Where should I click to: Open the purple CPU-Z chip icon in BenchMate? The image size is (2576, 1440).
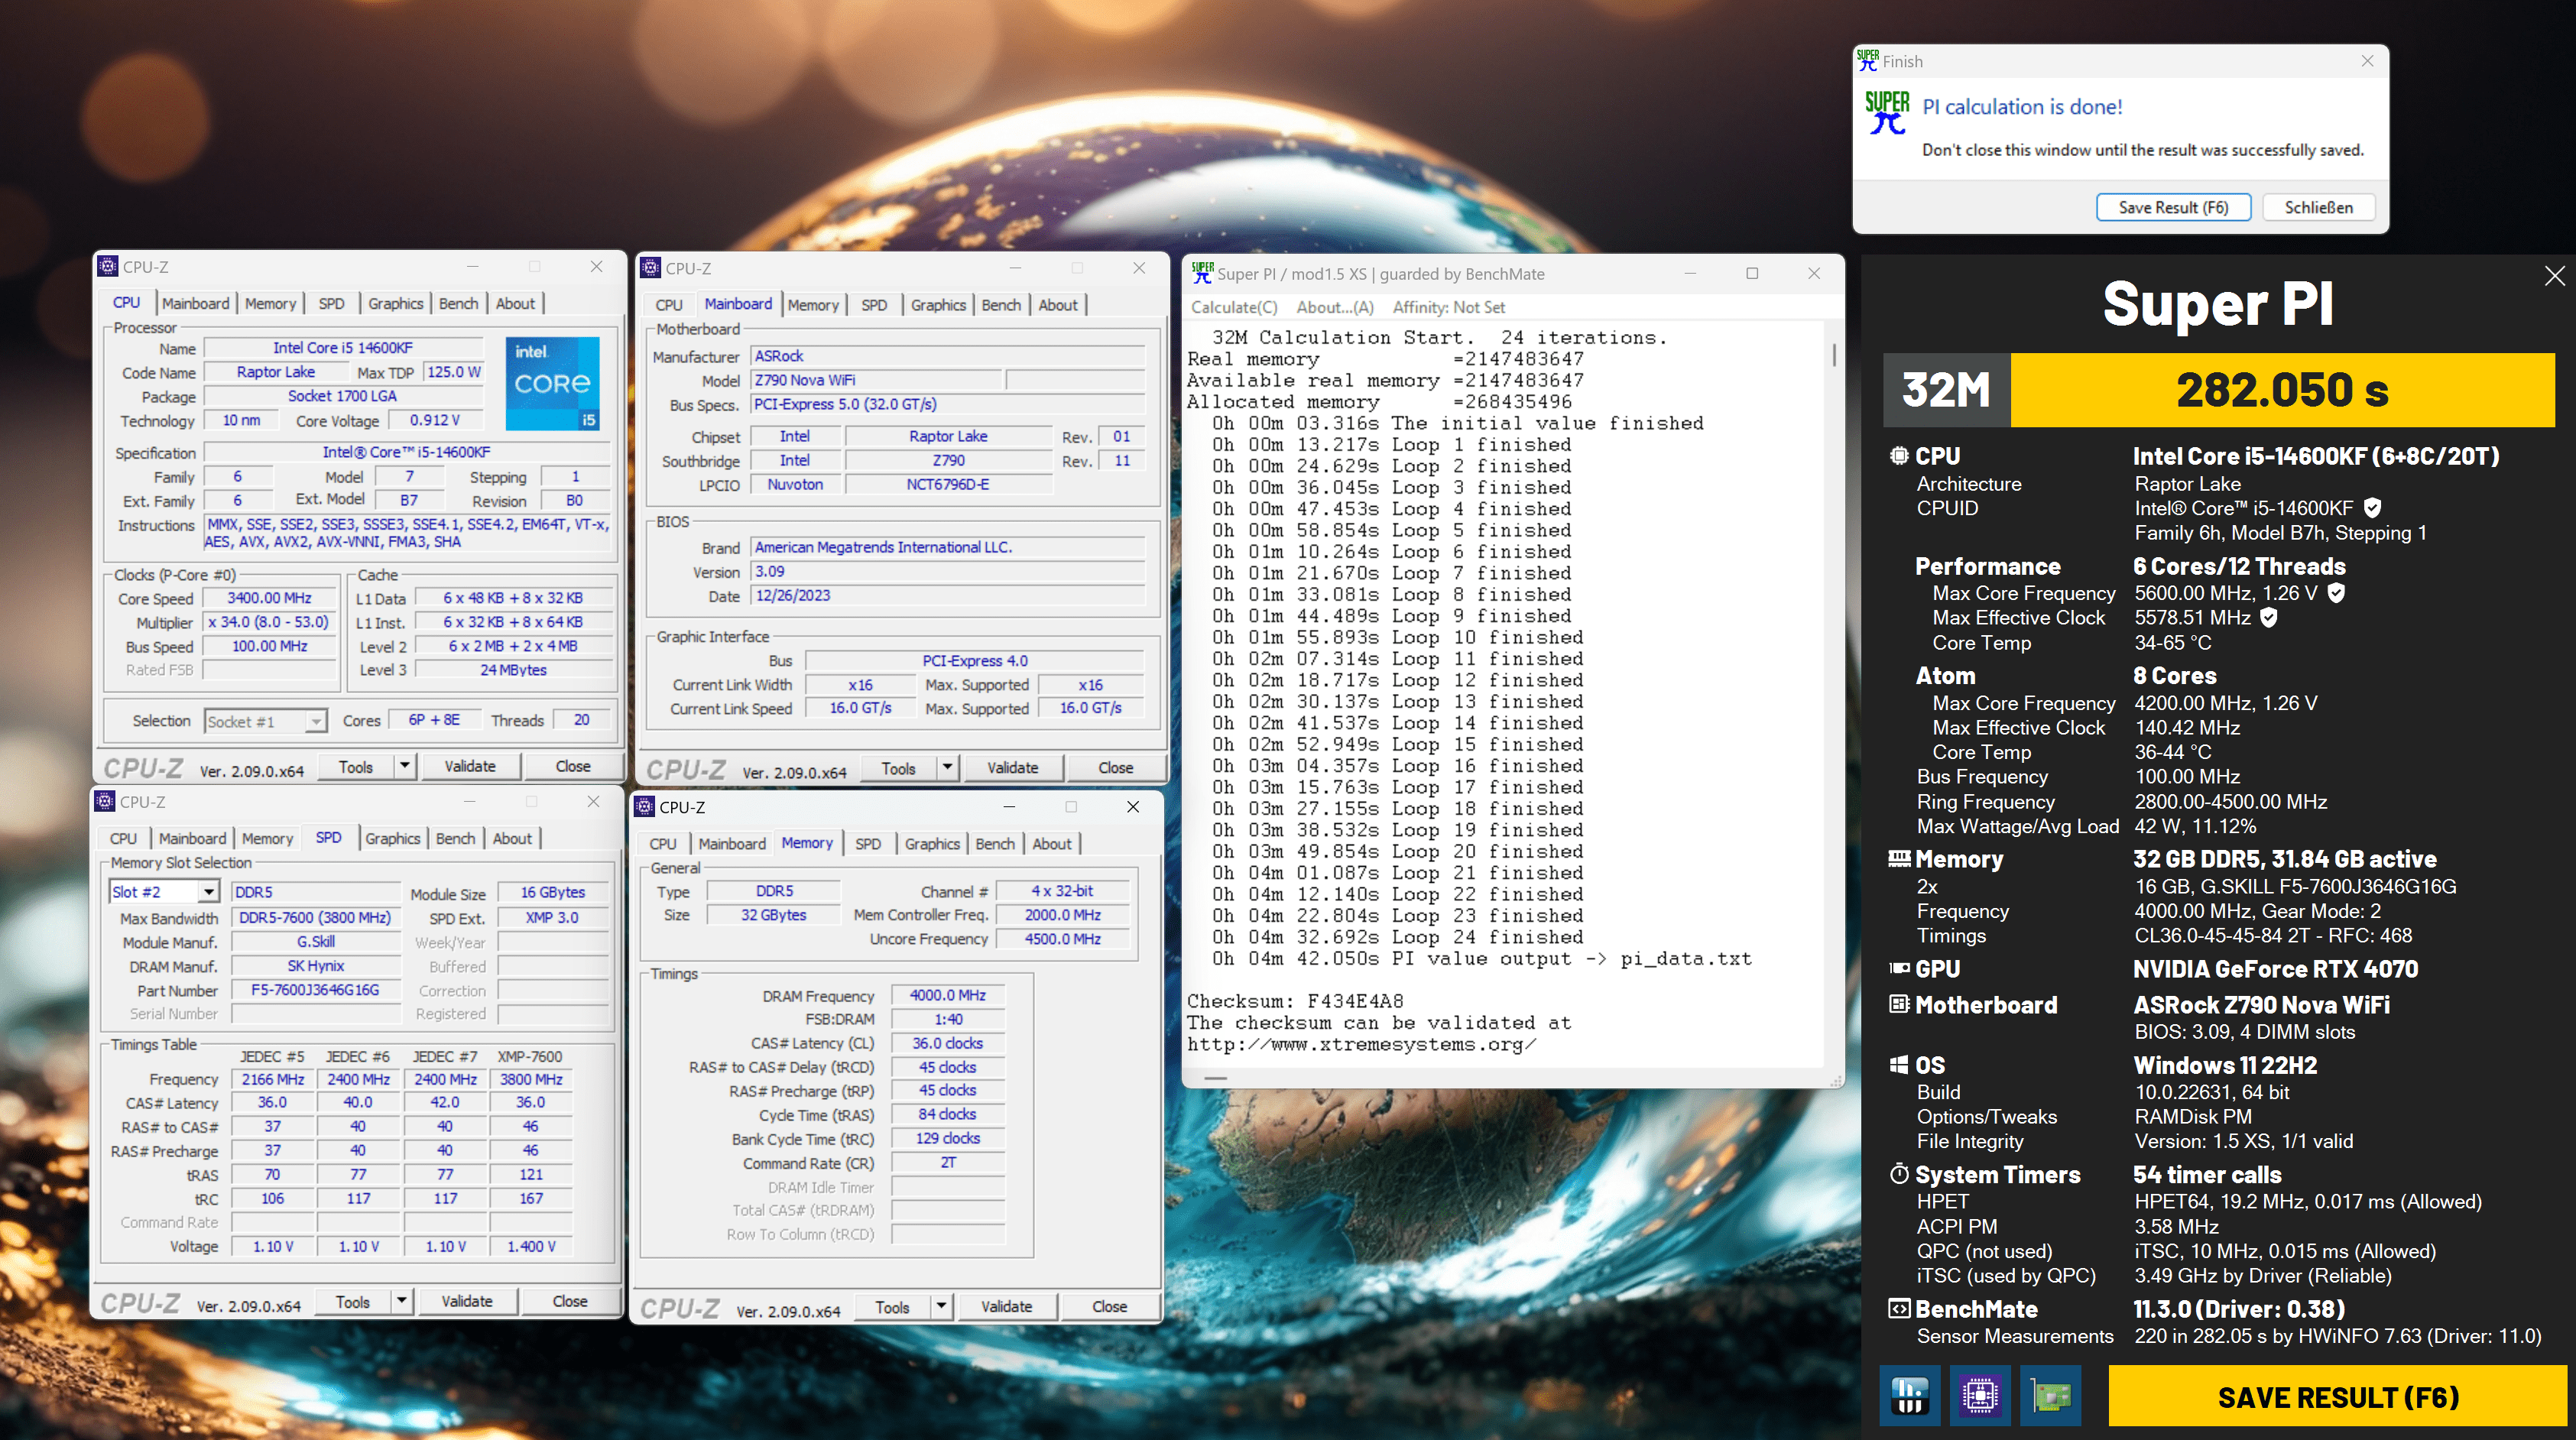(x=1980, y=1396)
